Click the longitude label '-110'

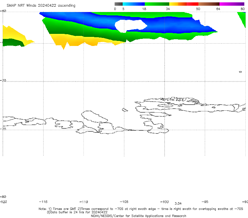[x=83, y=202]
